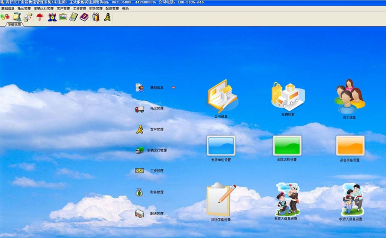
Task: Open the 基础信息 menu in menu bar
Action: click(x=8, y=9)
